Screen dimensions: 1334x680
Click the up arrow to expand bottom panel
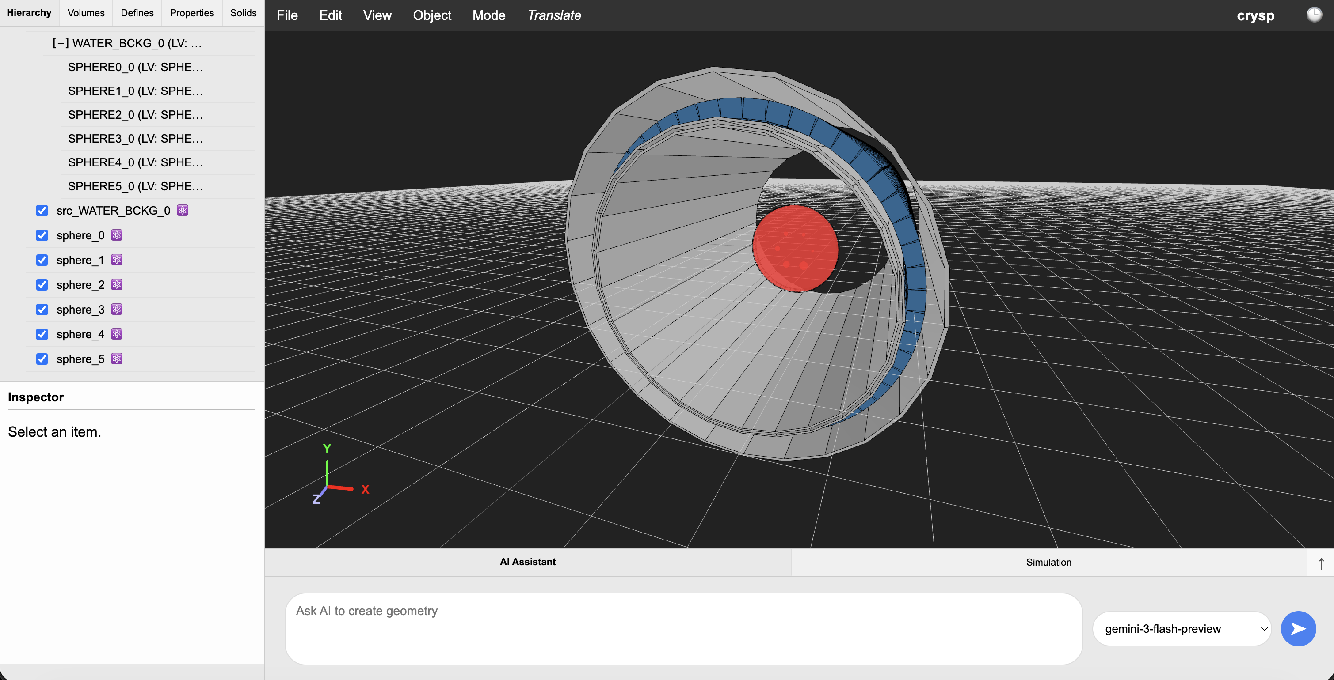click(x=1321, y=563)
